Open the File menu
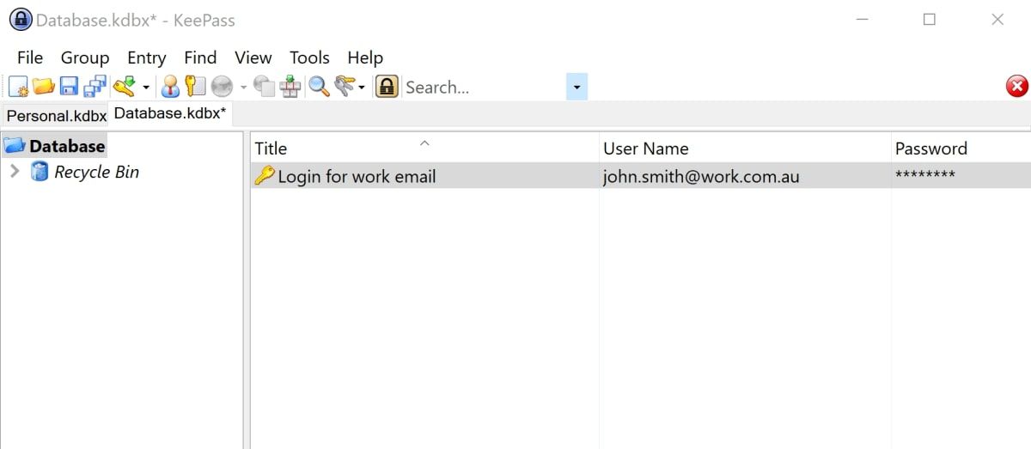Image resolution: width=1031 pixels, height=449 pixels. (30, 58)
